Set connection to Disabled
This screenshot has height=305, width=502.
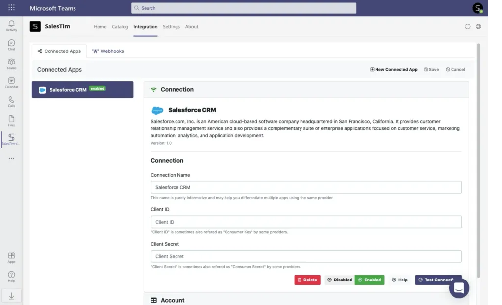pos(339,280)
